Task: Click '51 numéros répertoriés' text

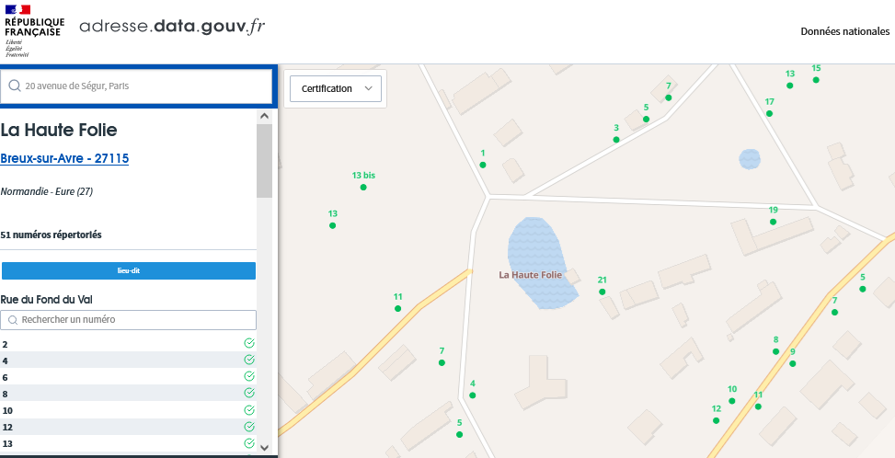Action: click(51, 235)
